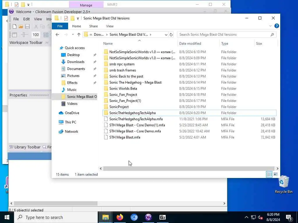Click the storyboard editor icon in Fusion's second toolbar
This screenshot has width=298, height=223.
tap(15, 35)
